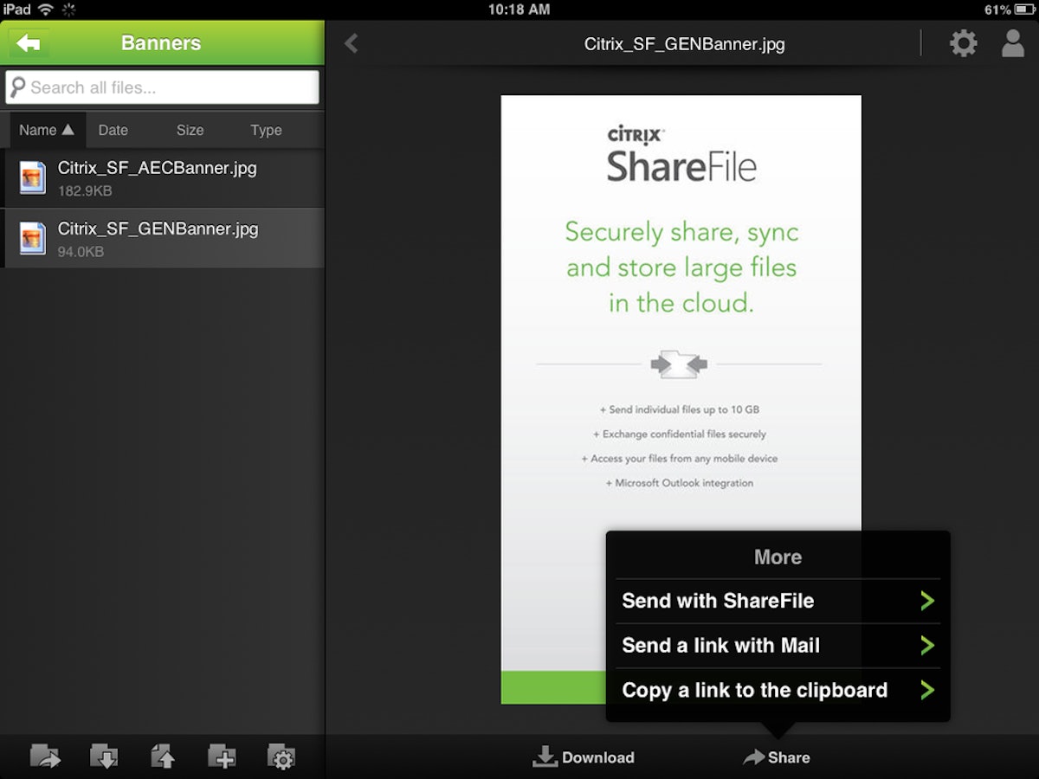Open the ShareFile settings gear icon
The image size is (1039, 779).
(963, 42)
